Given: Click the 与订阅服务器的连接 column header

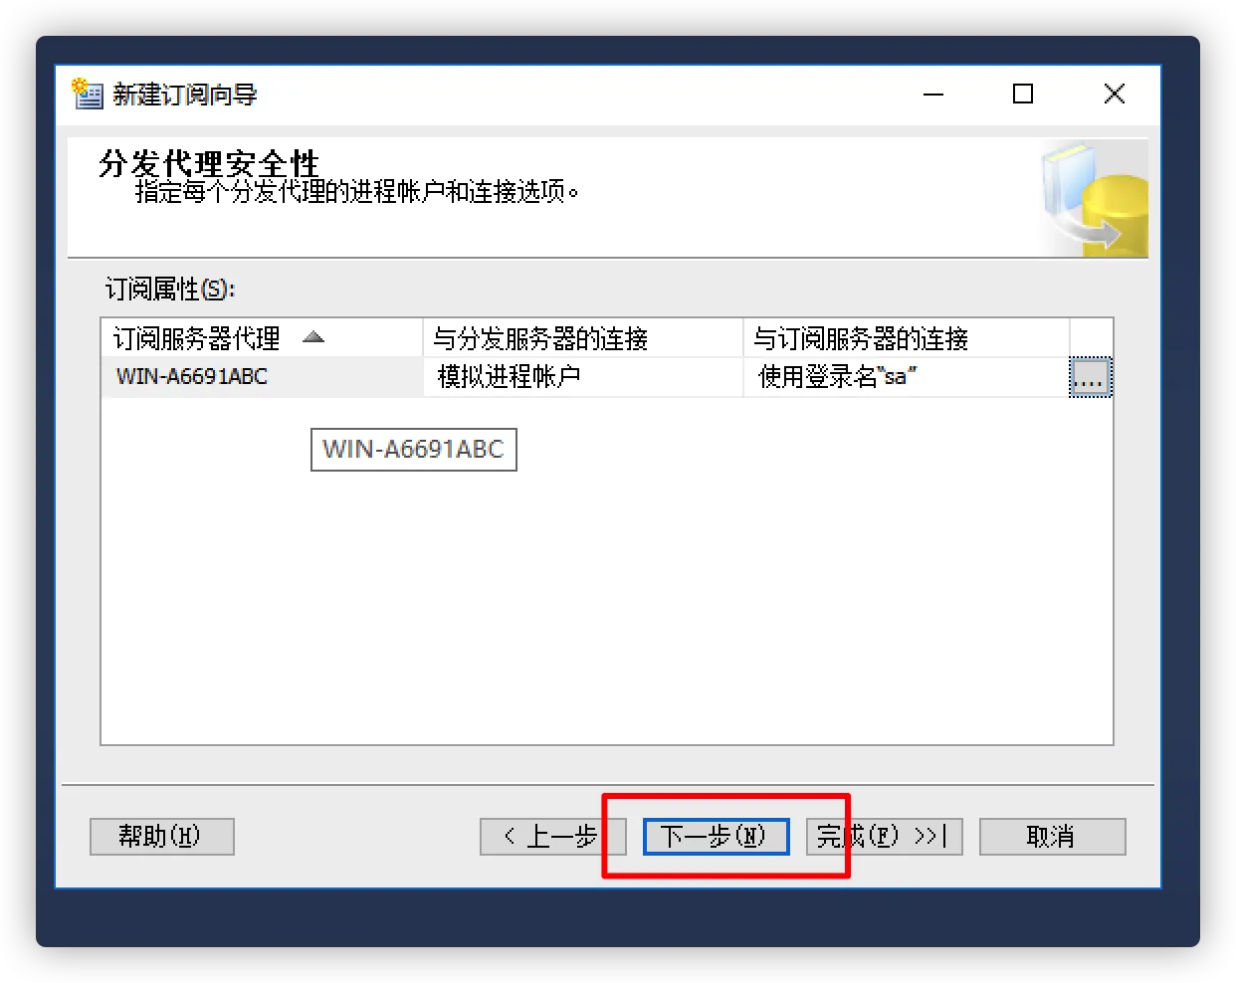Looking at the screenshot, I should point(907,338).
